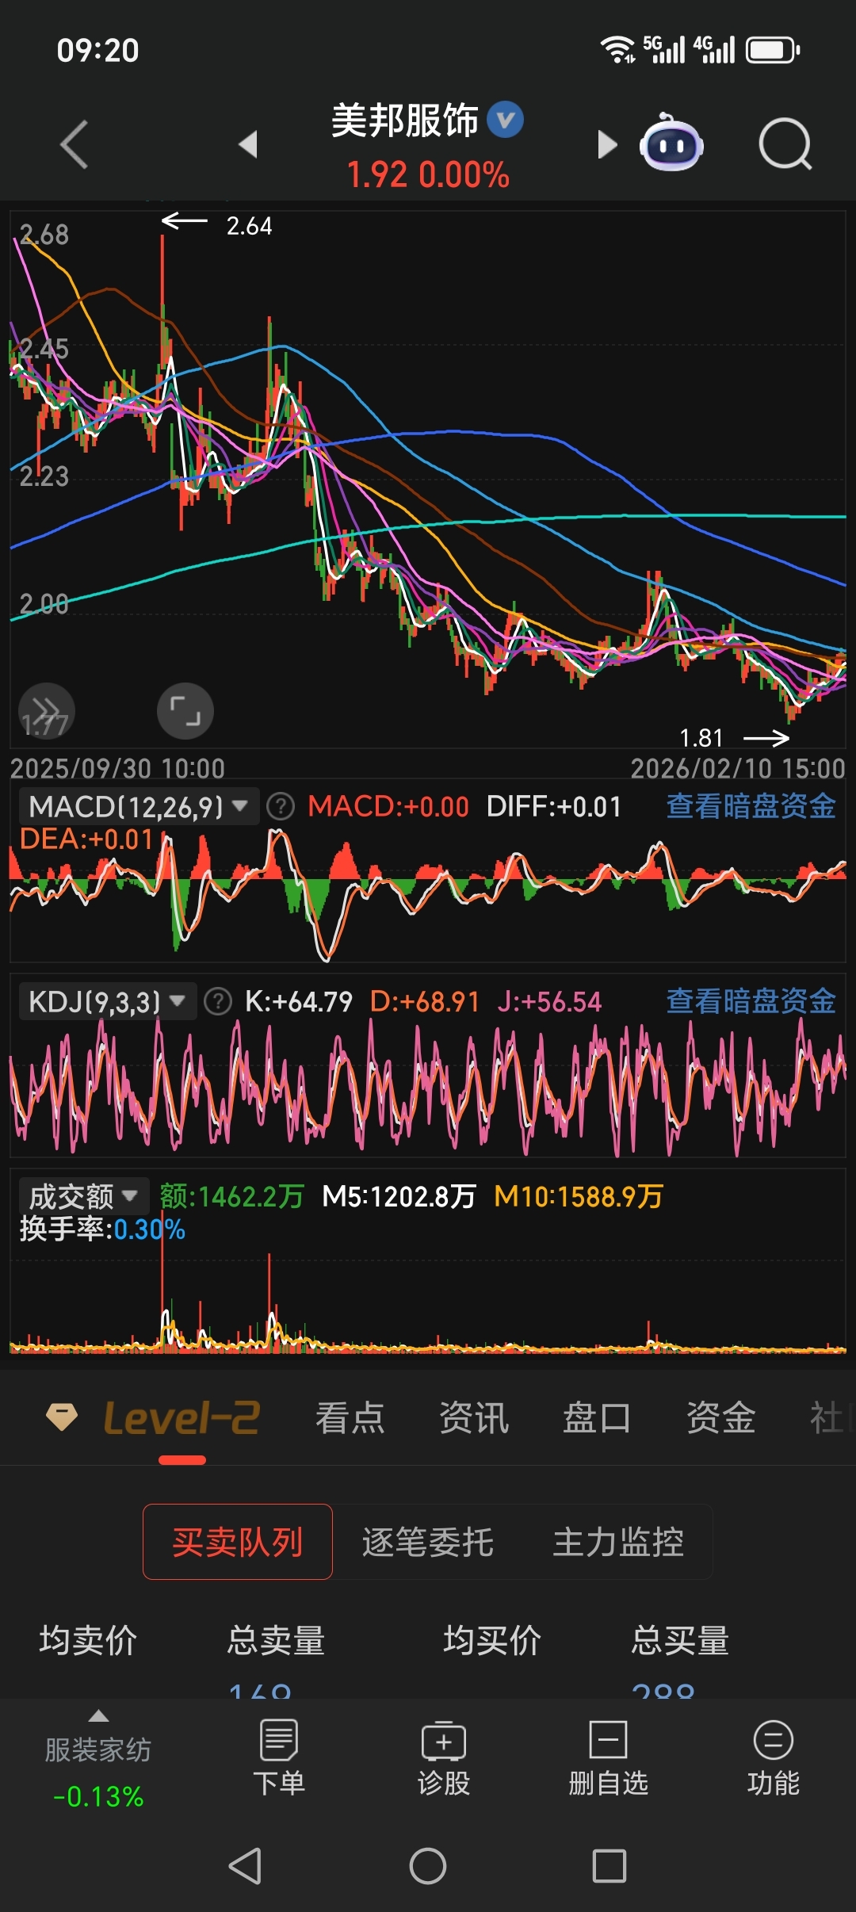Tap the candlestick K-line chart area

[428, 480]
